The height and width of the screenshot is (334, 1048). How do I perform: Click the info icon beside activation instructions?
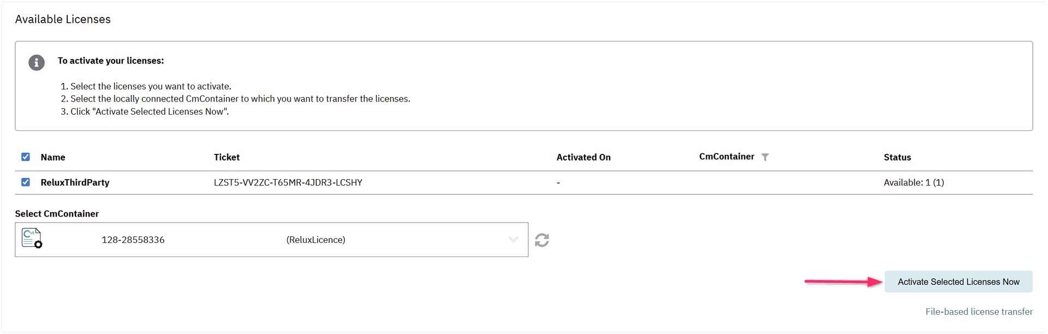point(37,63)
